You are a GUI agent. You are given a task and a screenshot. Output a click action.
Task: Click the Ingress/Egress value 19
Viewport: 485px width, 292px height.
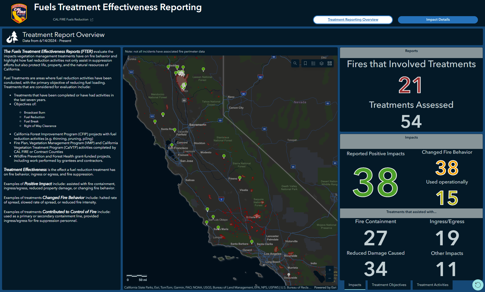(x=447, y=238)
